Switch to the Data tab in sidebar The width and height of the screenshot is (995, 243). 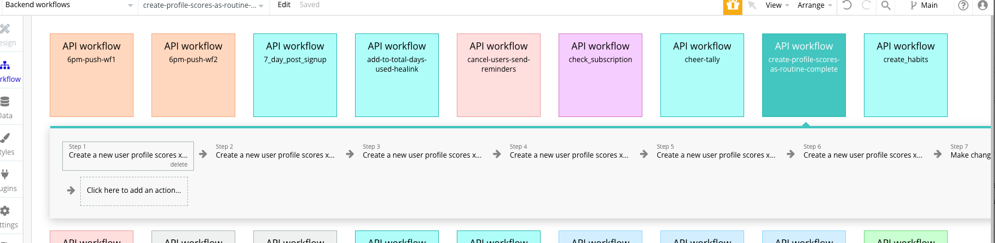(6, 107)
